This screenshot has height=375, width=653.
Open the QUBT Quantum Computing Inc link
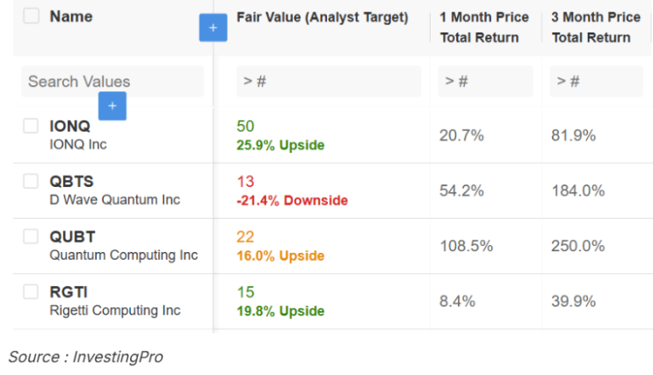(x=123, y=256)
